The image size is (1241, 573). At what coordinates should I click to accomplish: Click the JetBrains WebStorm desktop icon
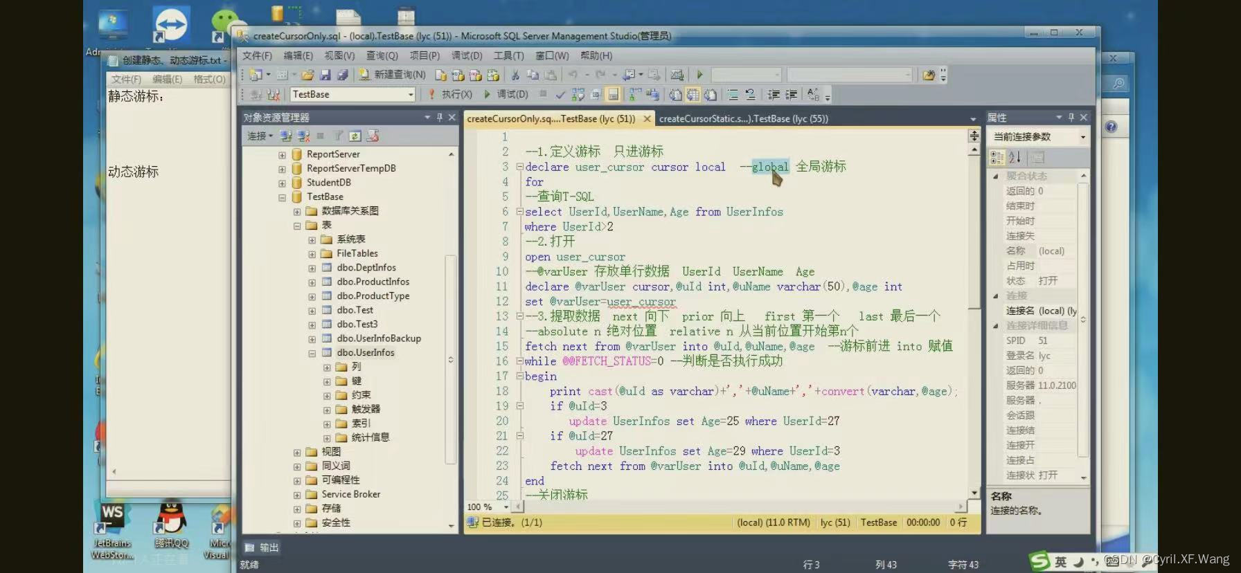112,531
